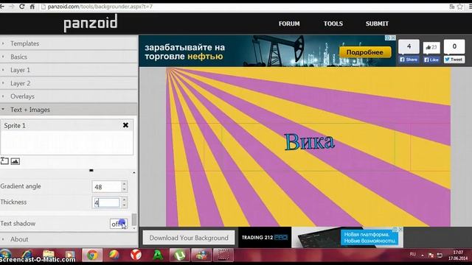Click the Trading 212 PRO ad

pyautogui.click(x=265, y=237)
